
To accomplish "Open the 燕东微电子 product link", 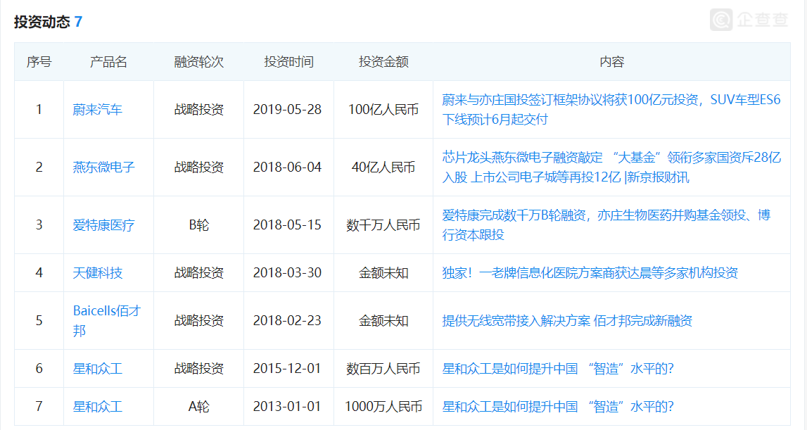I will [103, 167].
